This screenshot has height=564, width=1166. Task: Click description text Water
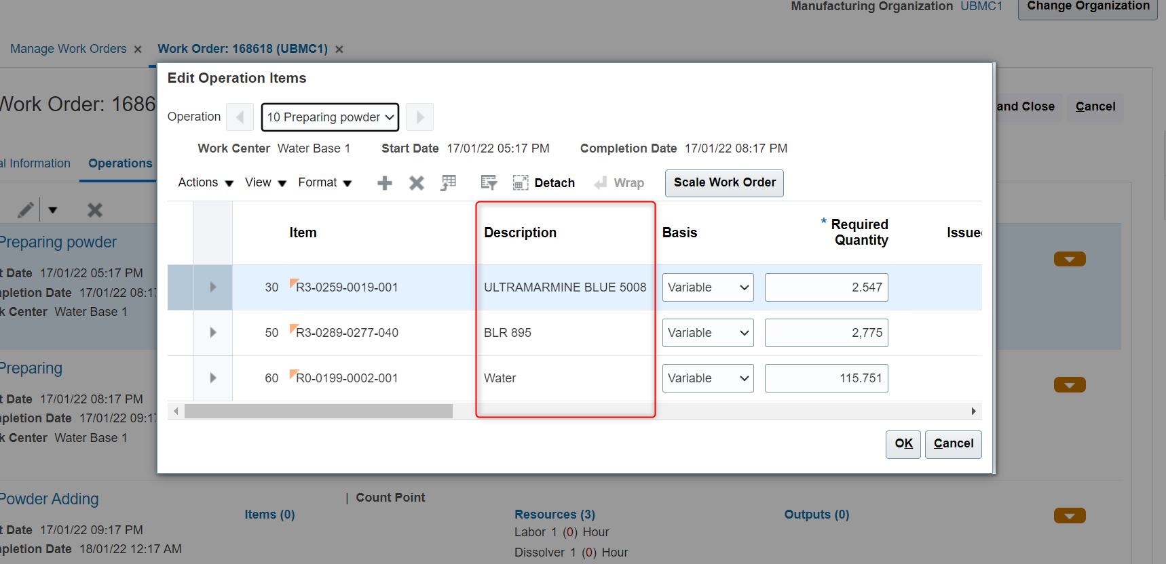tap(500, 378)
